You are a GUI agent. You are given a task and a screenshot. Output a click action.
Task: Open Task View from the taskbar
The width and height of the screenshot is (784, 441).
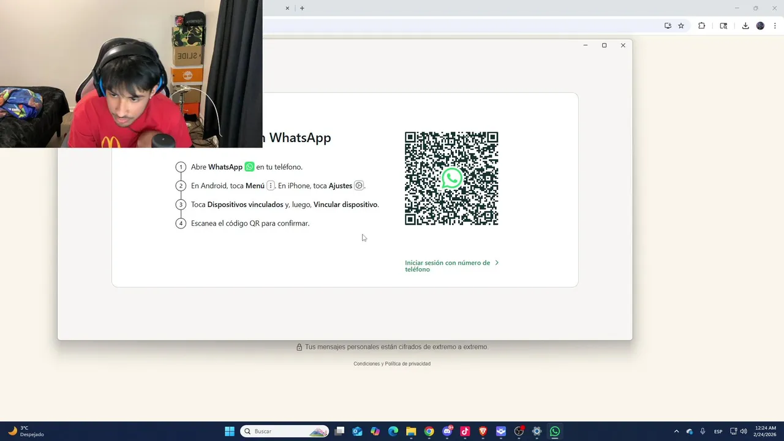[339, 431]
